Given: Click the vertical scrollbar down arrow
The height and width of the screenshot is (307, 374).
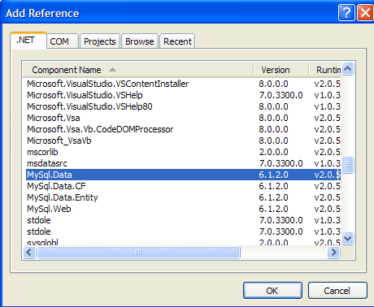Looking at the screenshot, I should pyautogui.click(x=347, y=239).
